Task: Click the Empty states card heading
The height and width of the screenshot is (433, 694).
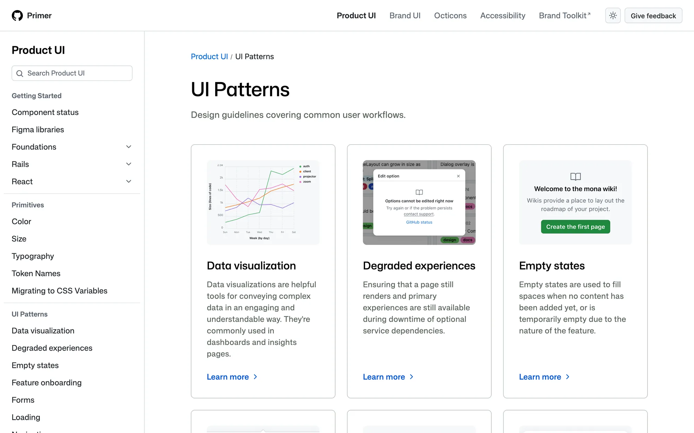Action: (552, 266)
